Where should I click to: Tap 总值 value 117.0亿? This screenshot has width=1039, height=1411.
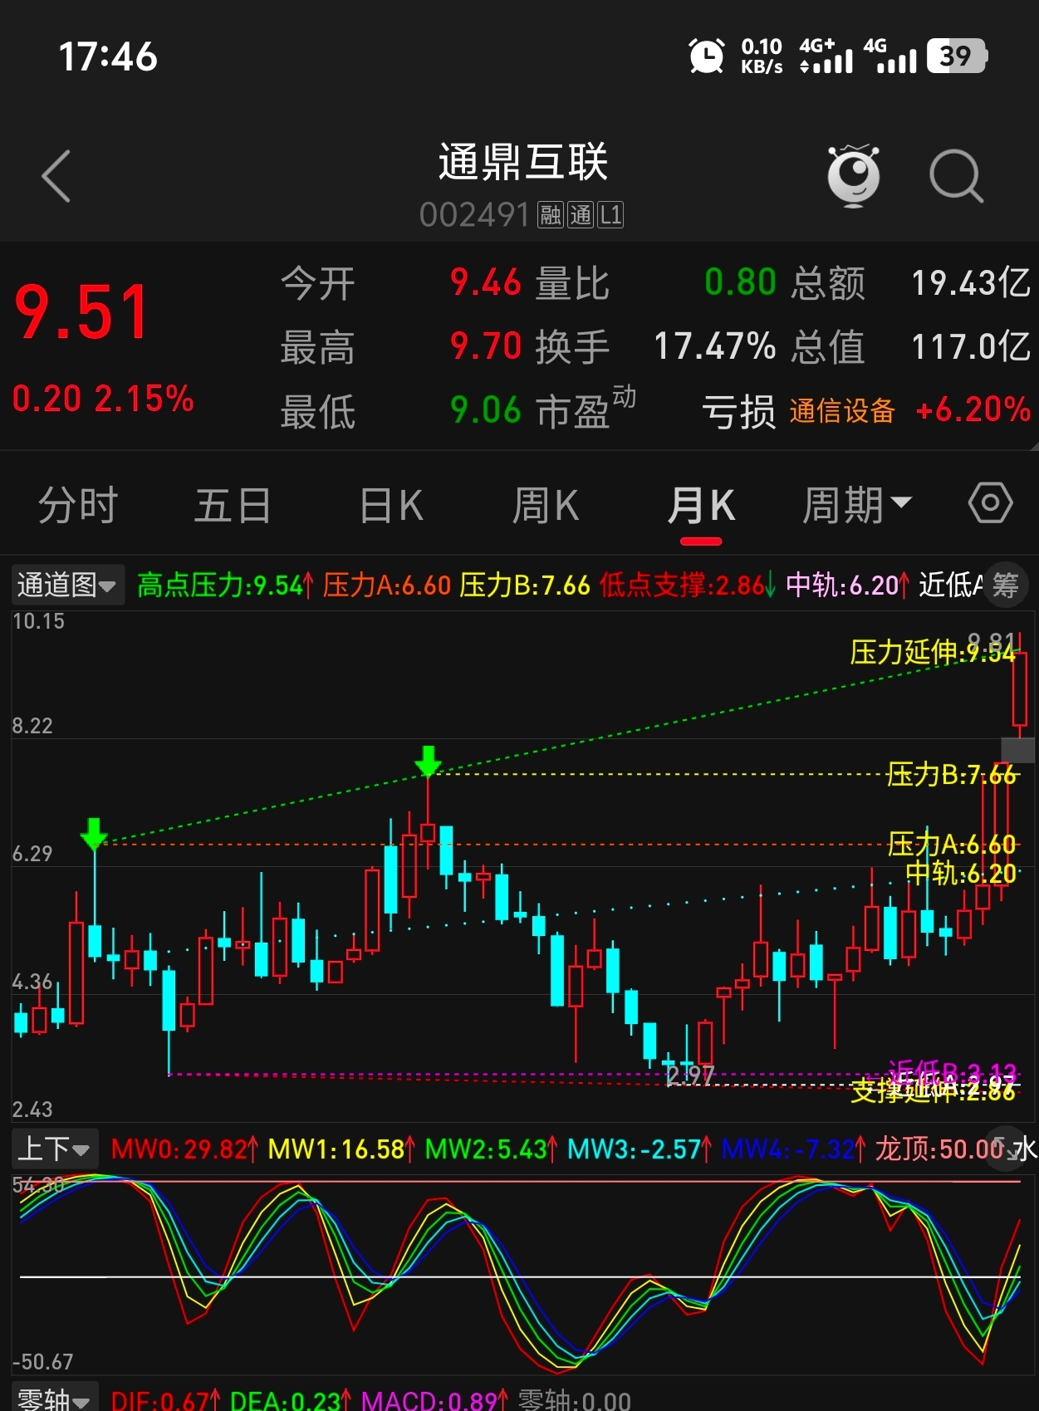tap(971, 345)
